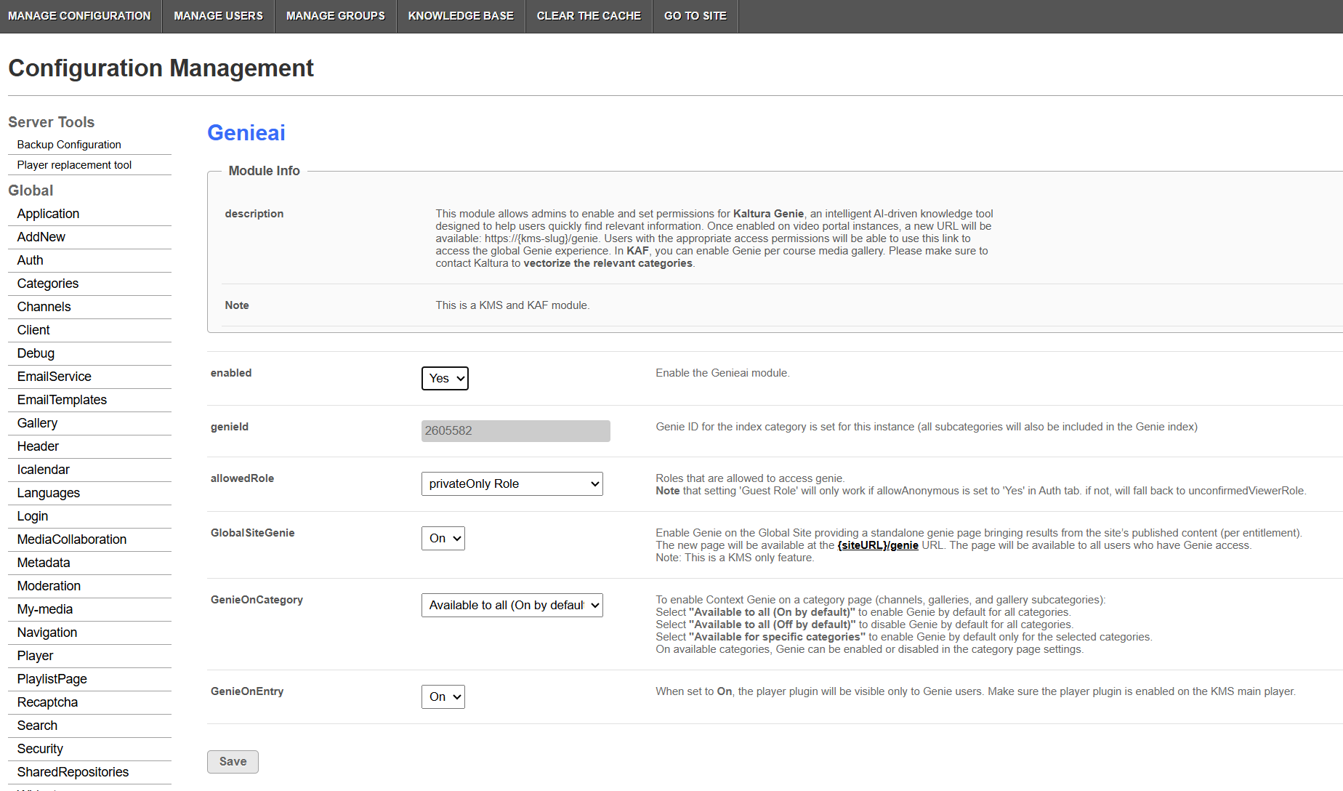Open Languages configuration
The image size is (1343, 791).
pyautogui.click(x=49, y=493)
